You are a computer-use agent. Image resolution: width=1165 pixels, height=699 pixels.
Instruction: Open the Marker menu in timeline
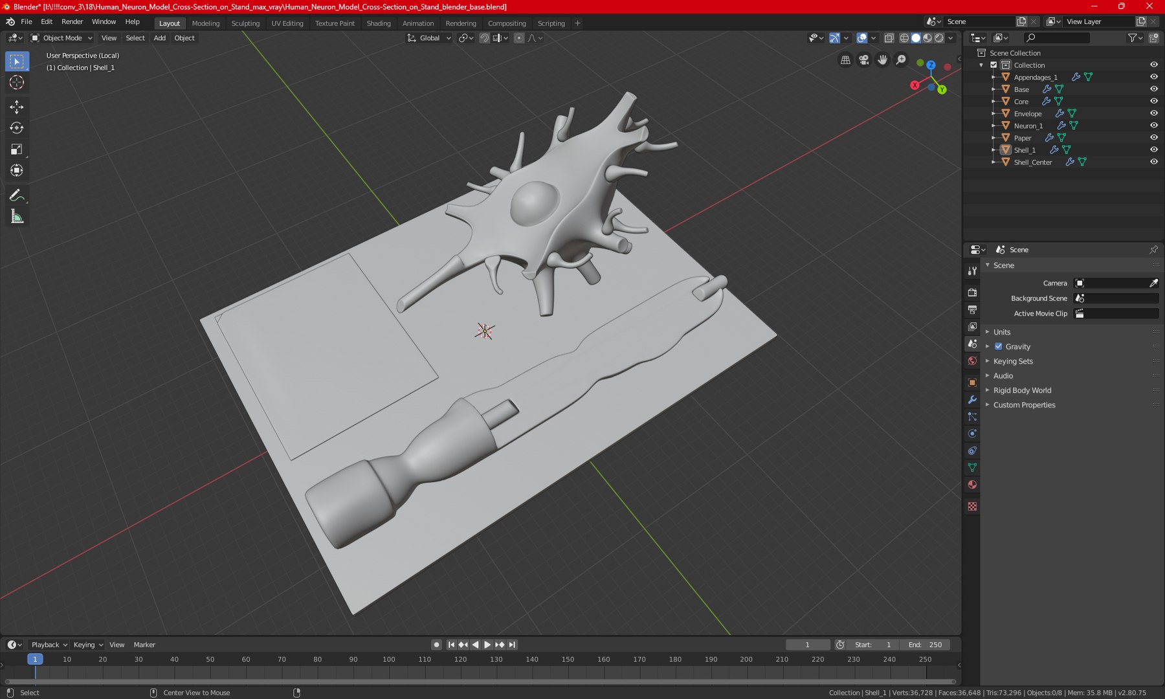144,645
